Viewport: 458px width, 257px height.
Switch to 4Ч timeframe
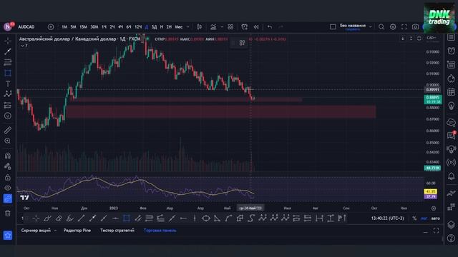coord(120,27)
